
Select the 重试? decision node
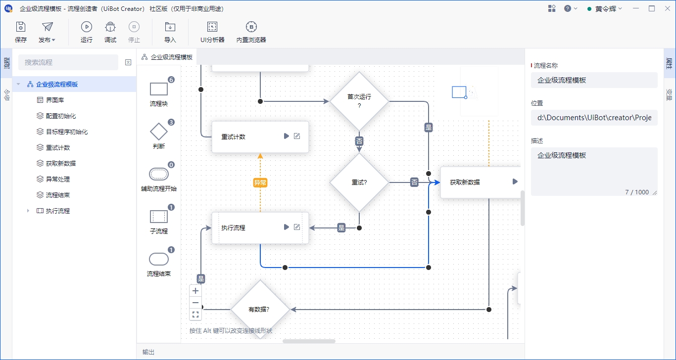coord(359,182)
